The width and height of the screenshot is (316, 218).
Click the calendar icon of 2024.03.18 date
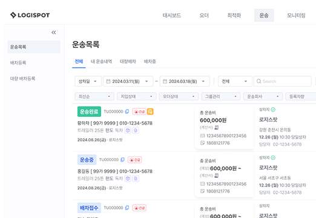[165, 81]
